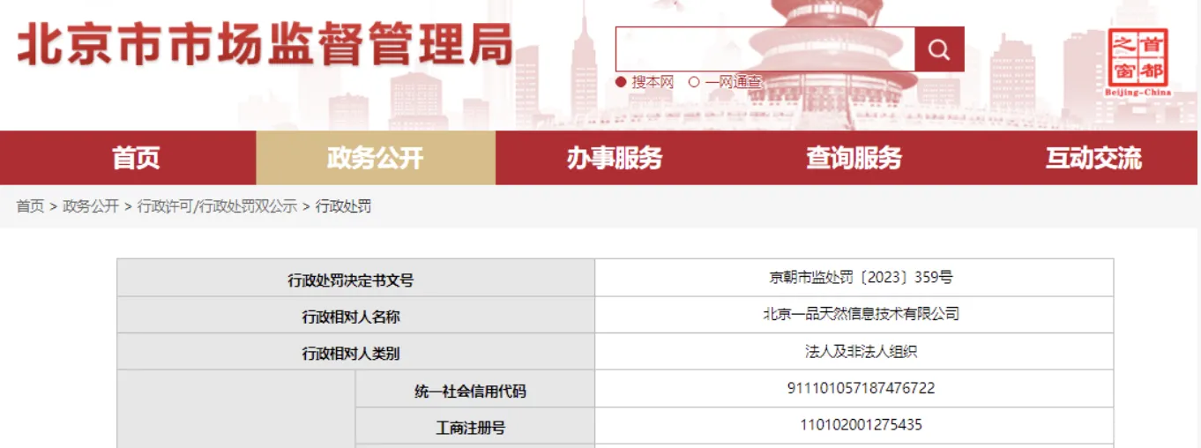1201x448 pixels.
Task: Click the magnifier search icon button
Action: coord(939,49)
